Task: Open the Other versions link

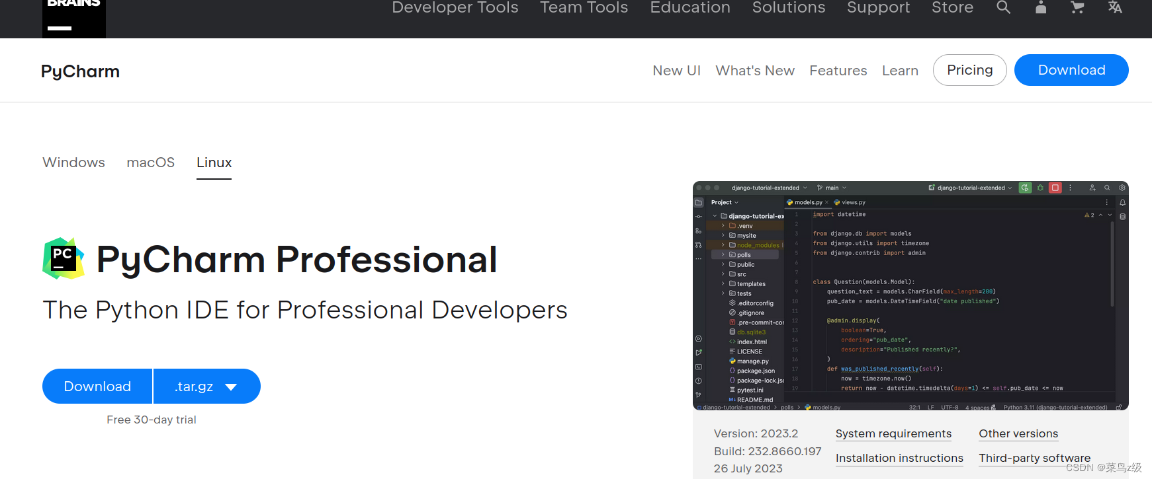Action: pyautogui.click(x=1018, y=433)
